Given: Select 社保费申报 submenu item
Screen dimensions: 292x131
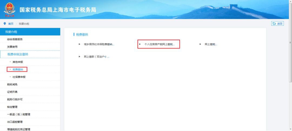Looking at the screenshot, I should coord(19,77).
